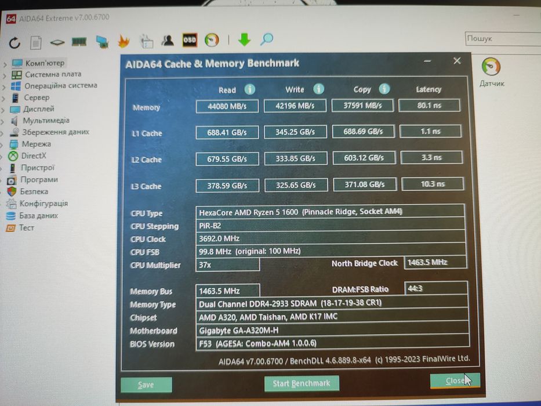Screen dimensions: 541x406
Task: Select Мультимедіа in the sidebar
Action: click(46, 121)
